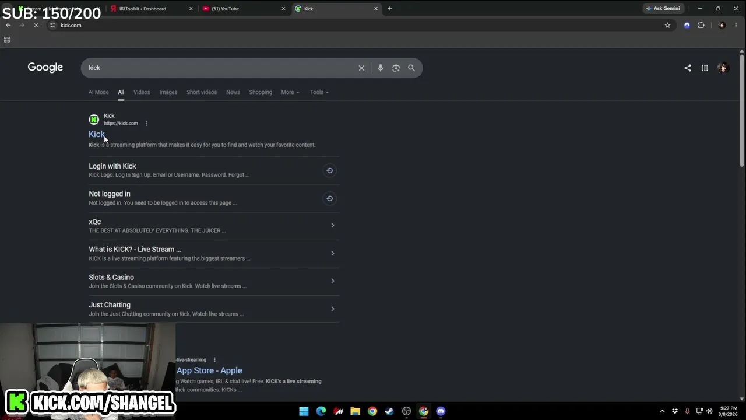The height and width of the screenshot is (420, 746).
Task: Open the apps grid in bookmarks bar
Action: pos(7,40)
